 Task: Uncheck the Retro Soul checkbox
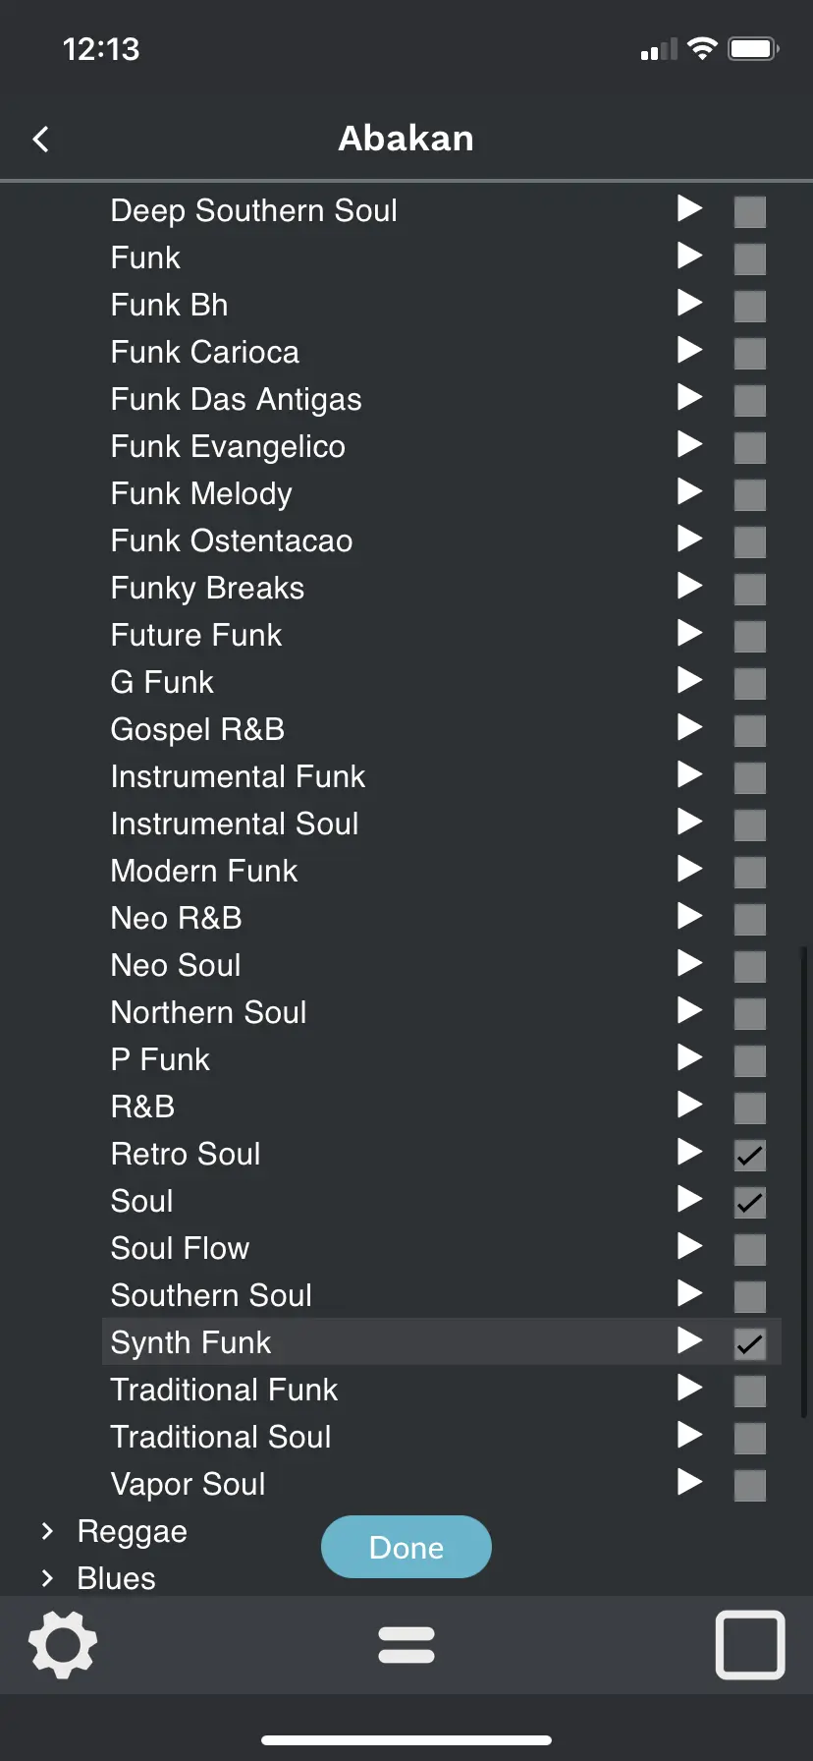(750, 1156)
